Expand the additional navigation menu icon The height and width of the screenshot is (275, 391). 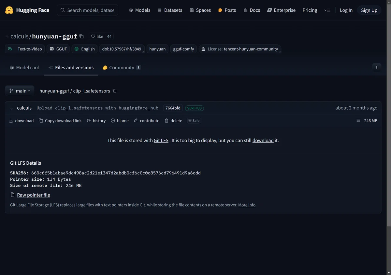point(327,10)
